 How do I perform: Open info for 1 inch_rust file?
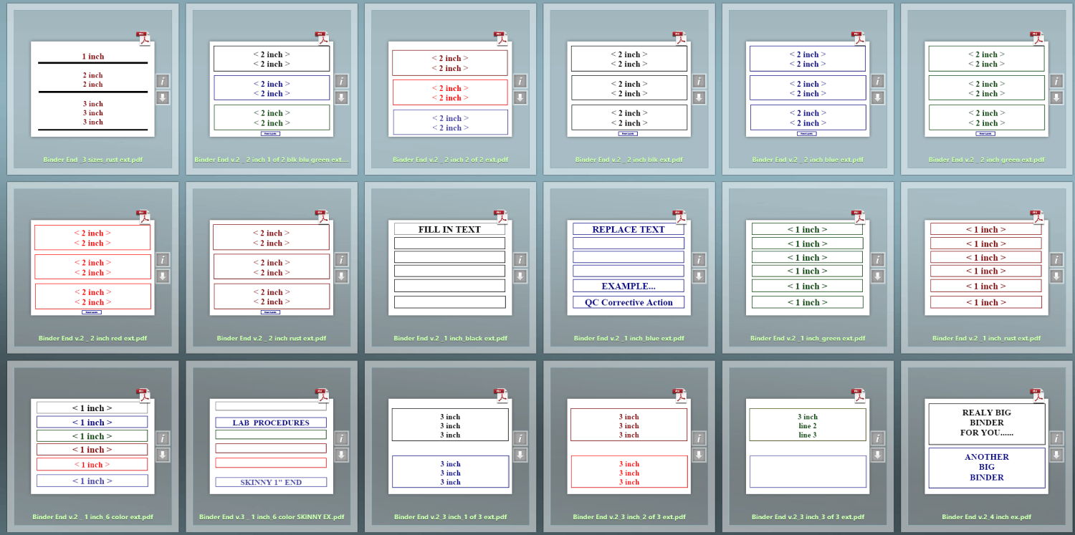(x=1056, y=259)
